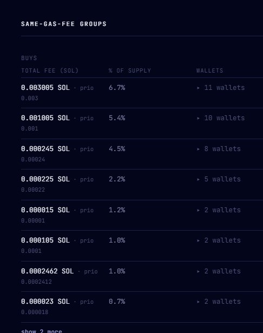
Task: Click the show 2 more link
Action: click(x=42, y=331)
